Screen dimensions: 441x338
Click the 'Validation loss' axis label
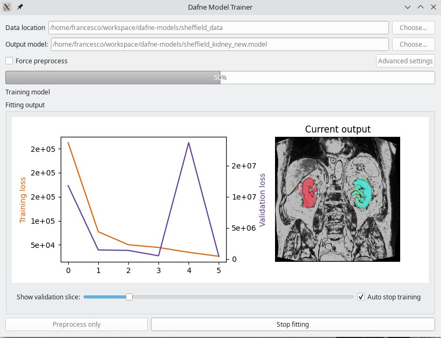262,200
